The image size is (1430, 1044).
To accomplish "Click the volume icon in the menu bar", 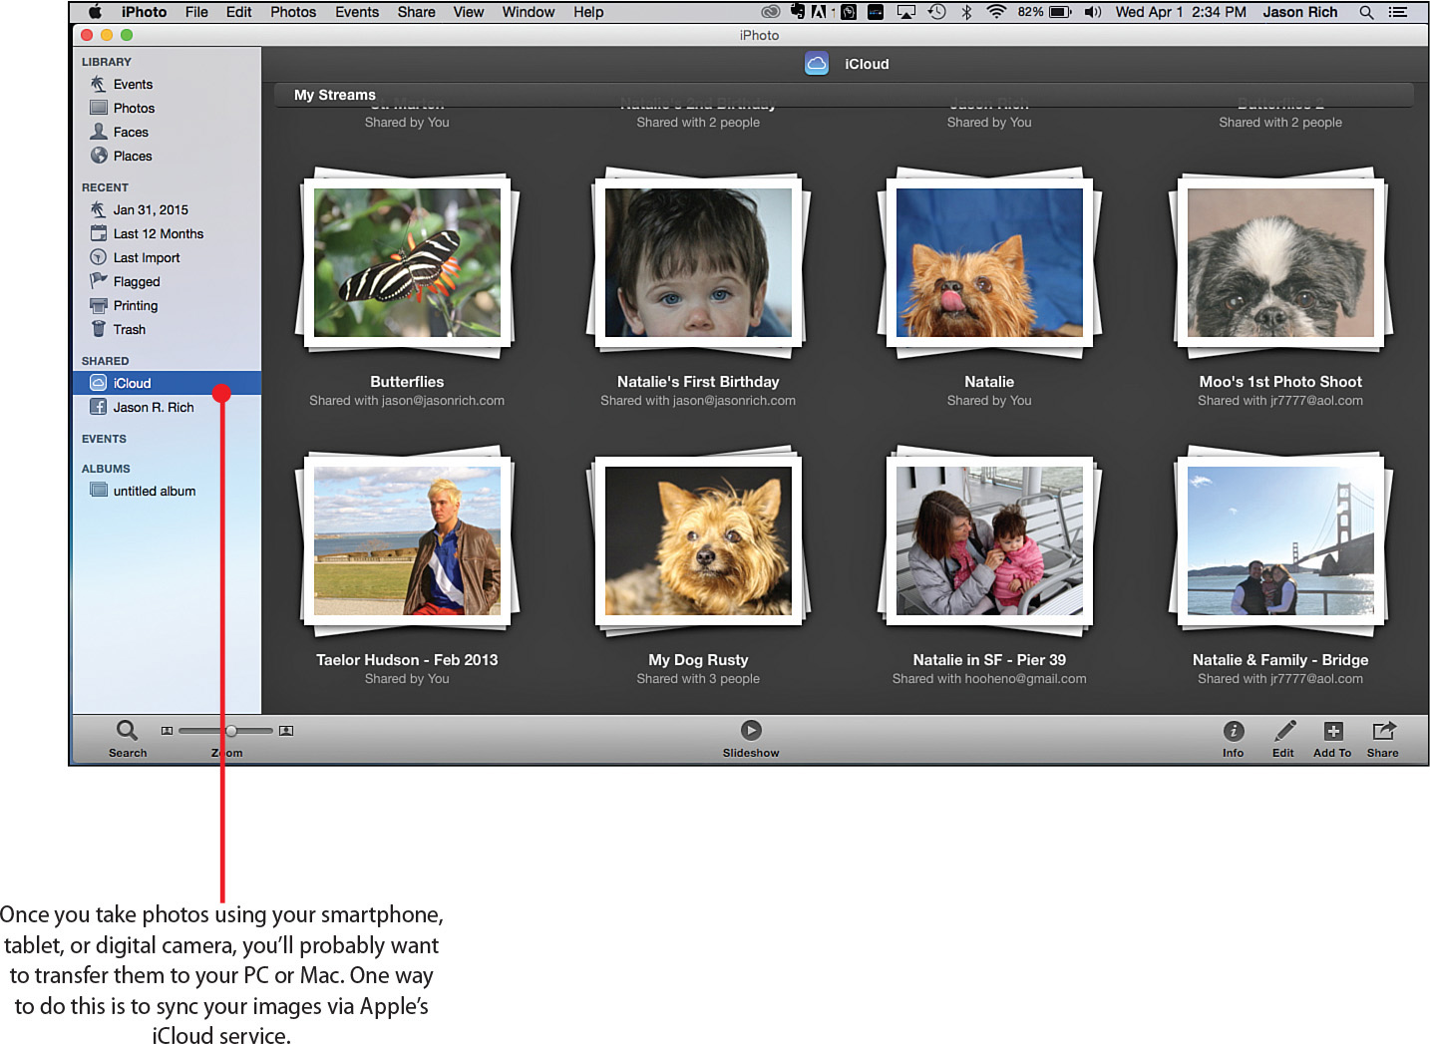I will [x=1093, y=12].
